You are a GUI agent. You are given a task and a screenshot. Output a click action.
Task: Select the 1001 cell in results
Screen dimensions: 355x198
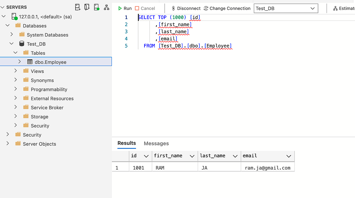[x=141, y=168]
